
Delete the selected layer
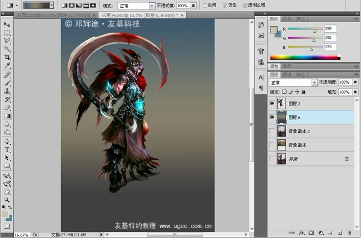(x=349, y=232)
